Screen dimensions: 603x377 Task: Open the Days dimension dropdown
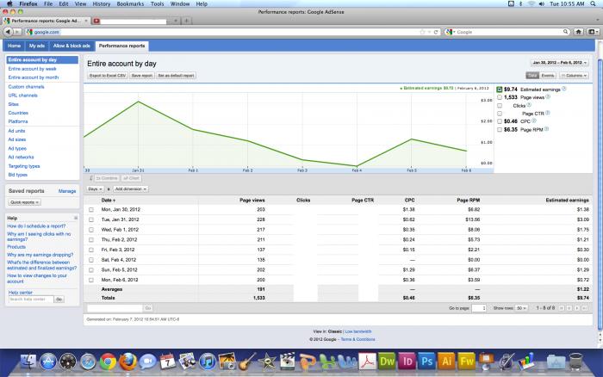click(95, 189)
